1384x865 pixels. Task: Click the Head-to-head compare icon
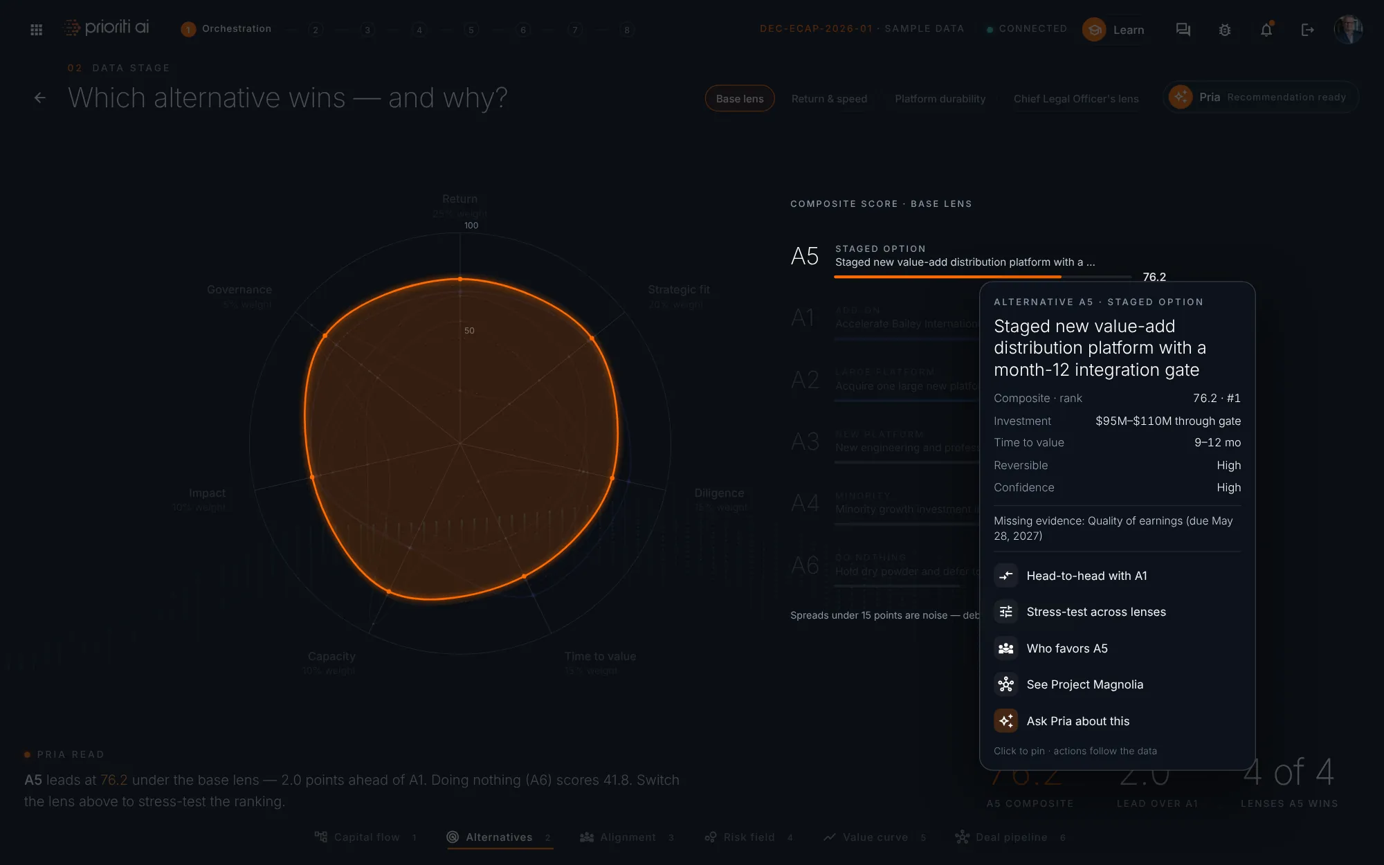pos(1006,576)
